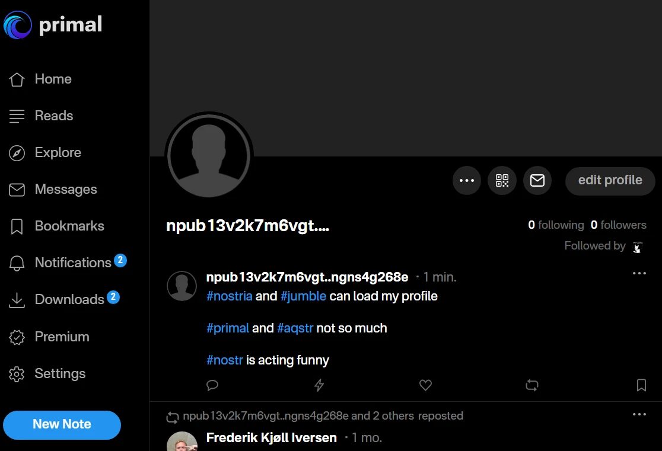Open the profile QR code icon
Viewport: 662px width, 451px height.
(502, 180)
